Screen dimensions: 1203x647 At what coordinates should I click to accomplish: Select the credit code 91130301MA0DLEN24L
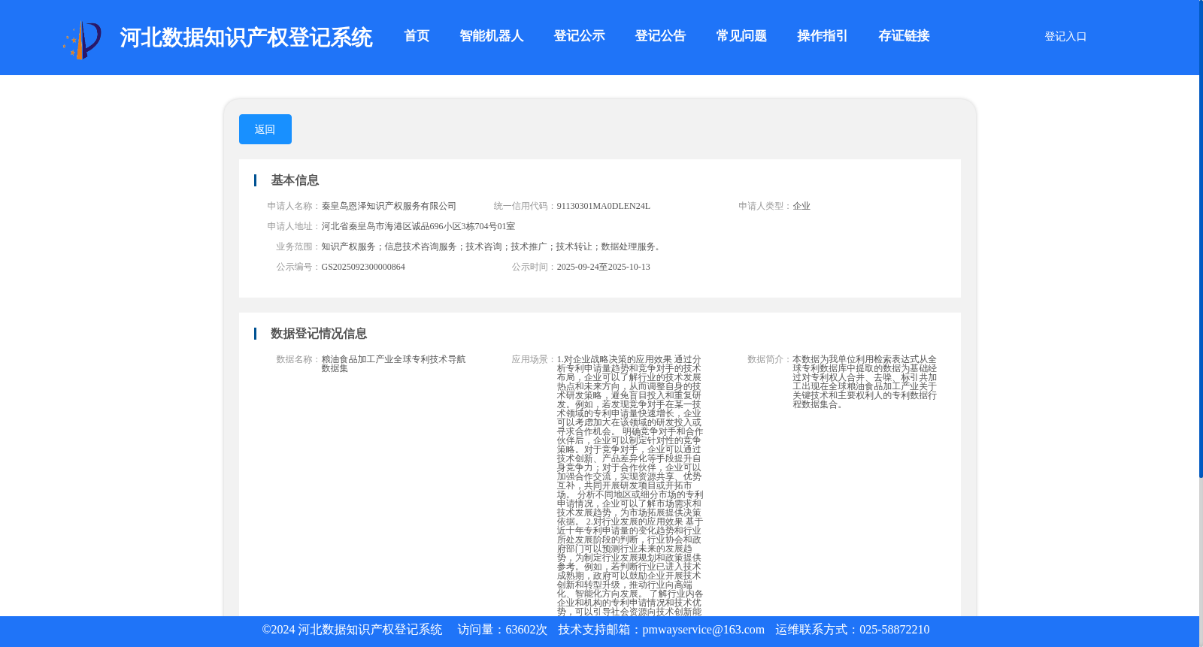[x=603, y=206]
